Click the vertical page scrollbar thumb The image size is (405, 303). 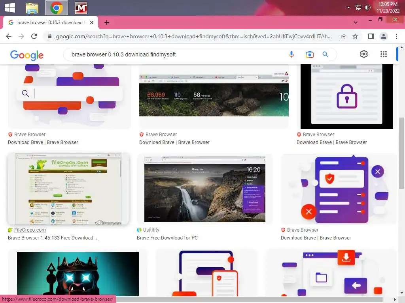click(x=401, y=153)
